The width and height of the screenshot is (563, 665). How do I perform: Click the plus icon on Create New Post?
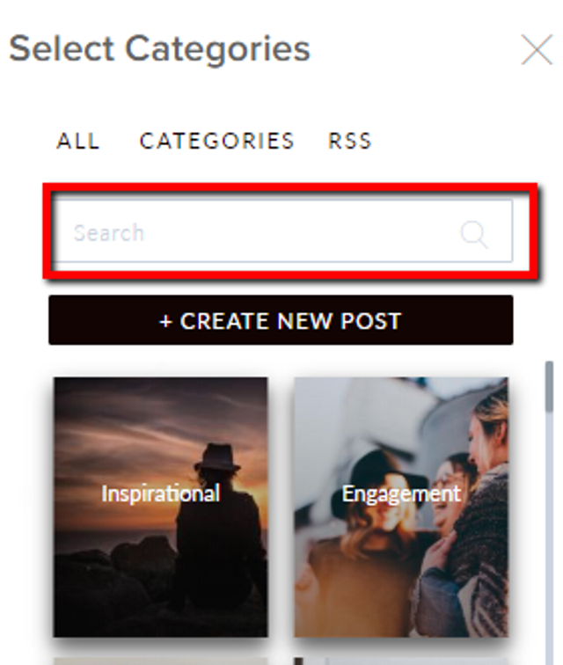[x=165, y=321]
